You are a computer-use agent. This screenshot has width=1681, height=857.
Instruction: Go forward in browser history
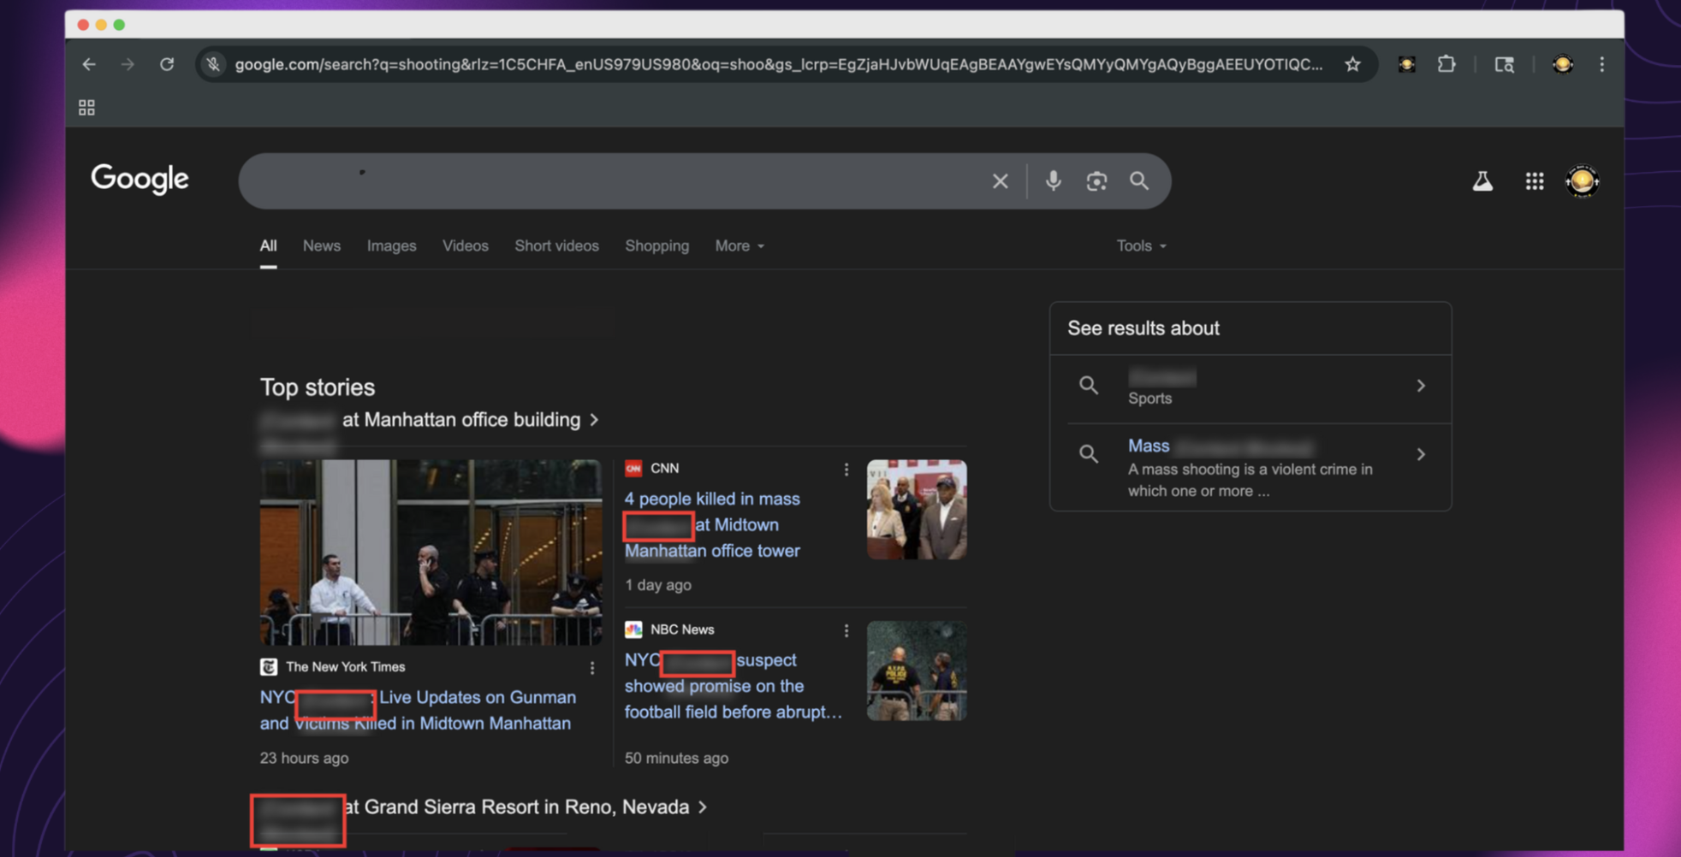128,64
